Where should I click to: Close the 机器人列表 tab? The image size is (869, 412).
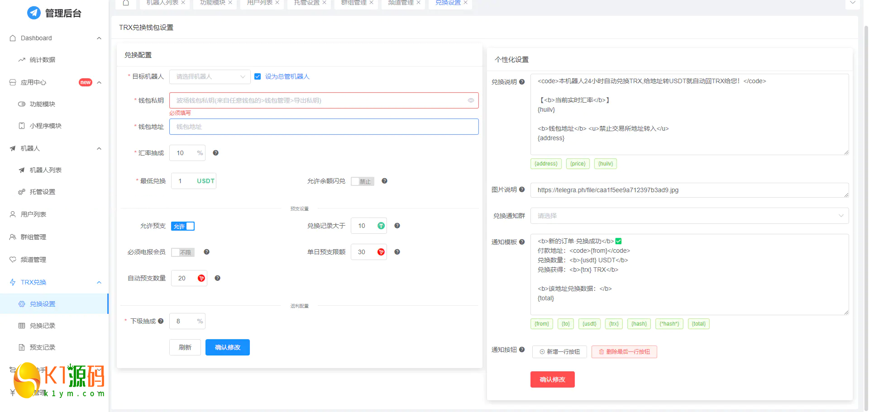click(x=183, y=3)
